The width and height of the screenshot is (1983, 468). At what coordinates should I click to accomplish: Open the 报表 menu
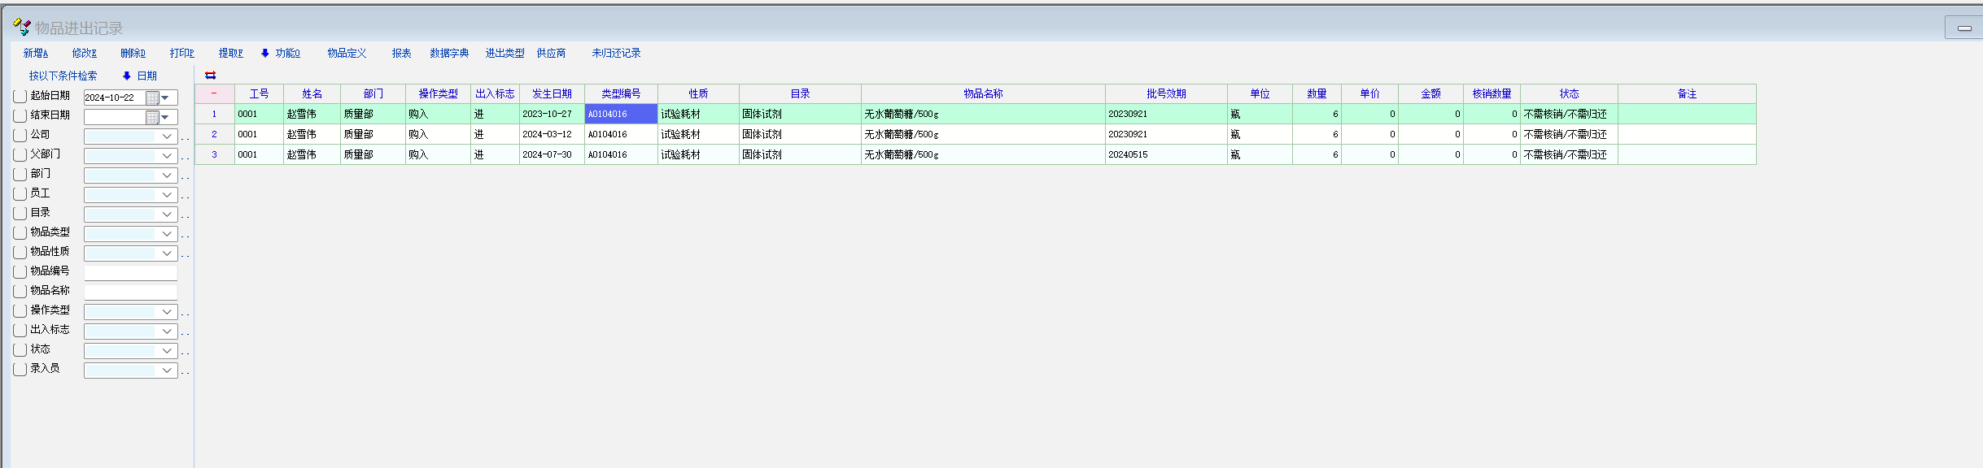pos(401,54)
